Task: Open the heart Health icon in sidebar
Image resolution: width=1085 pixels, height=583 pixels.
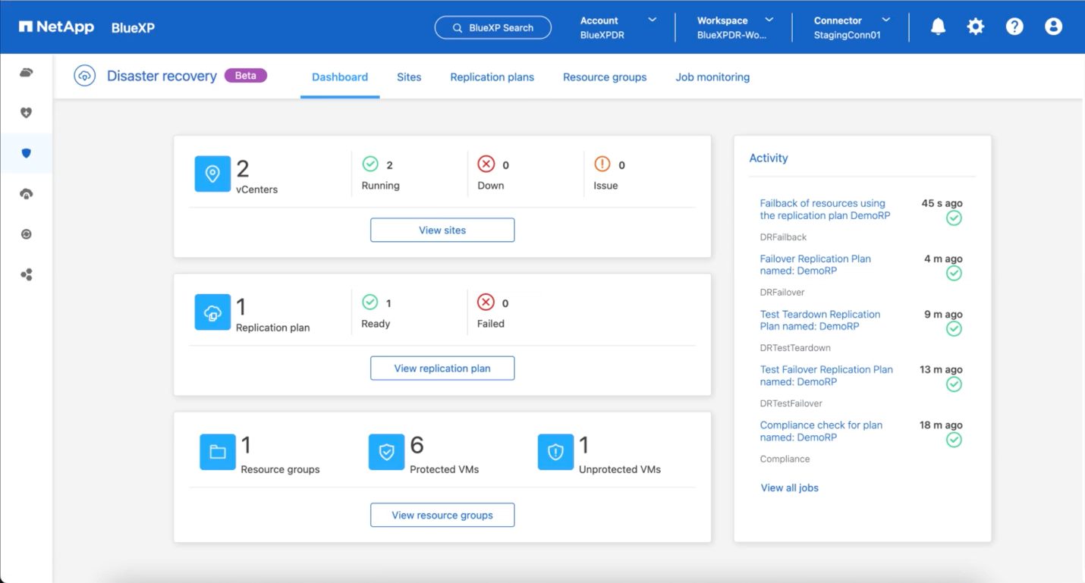Action: [27, 113]
